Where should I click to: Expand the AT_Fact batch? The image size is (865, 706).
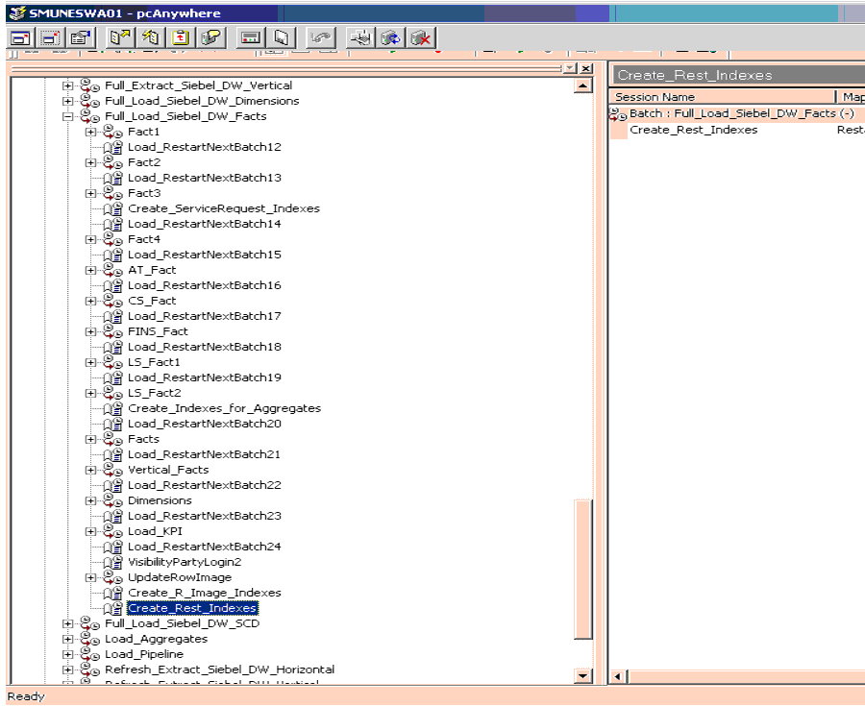click(90, 271)
